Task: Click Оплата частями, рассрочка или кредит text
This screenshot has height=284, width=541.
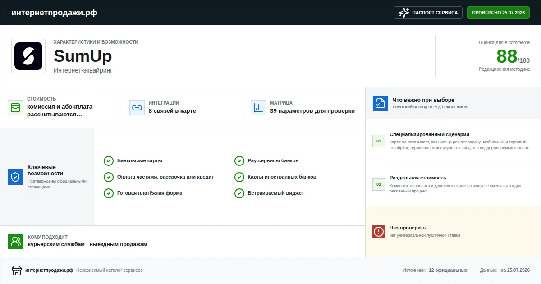Action: tap(165, 177)
